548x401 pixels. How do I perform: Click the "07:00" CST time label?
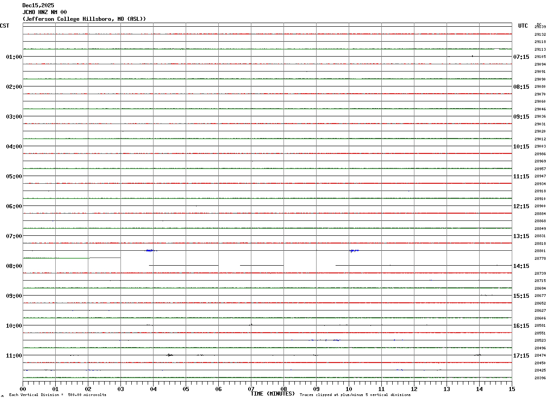(x=14, y=236)
